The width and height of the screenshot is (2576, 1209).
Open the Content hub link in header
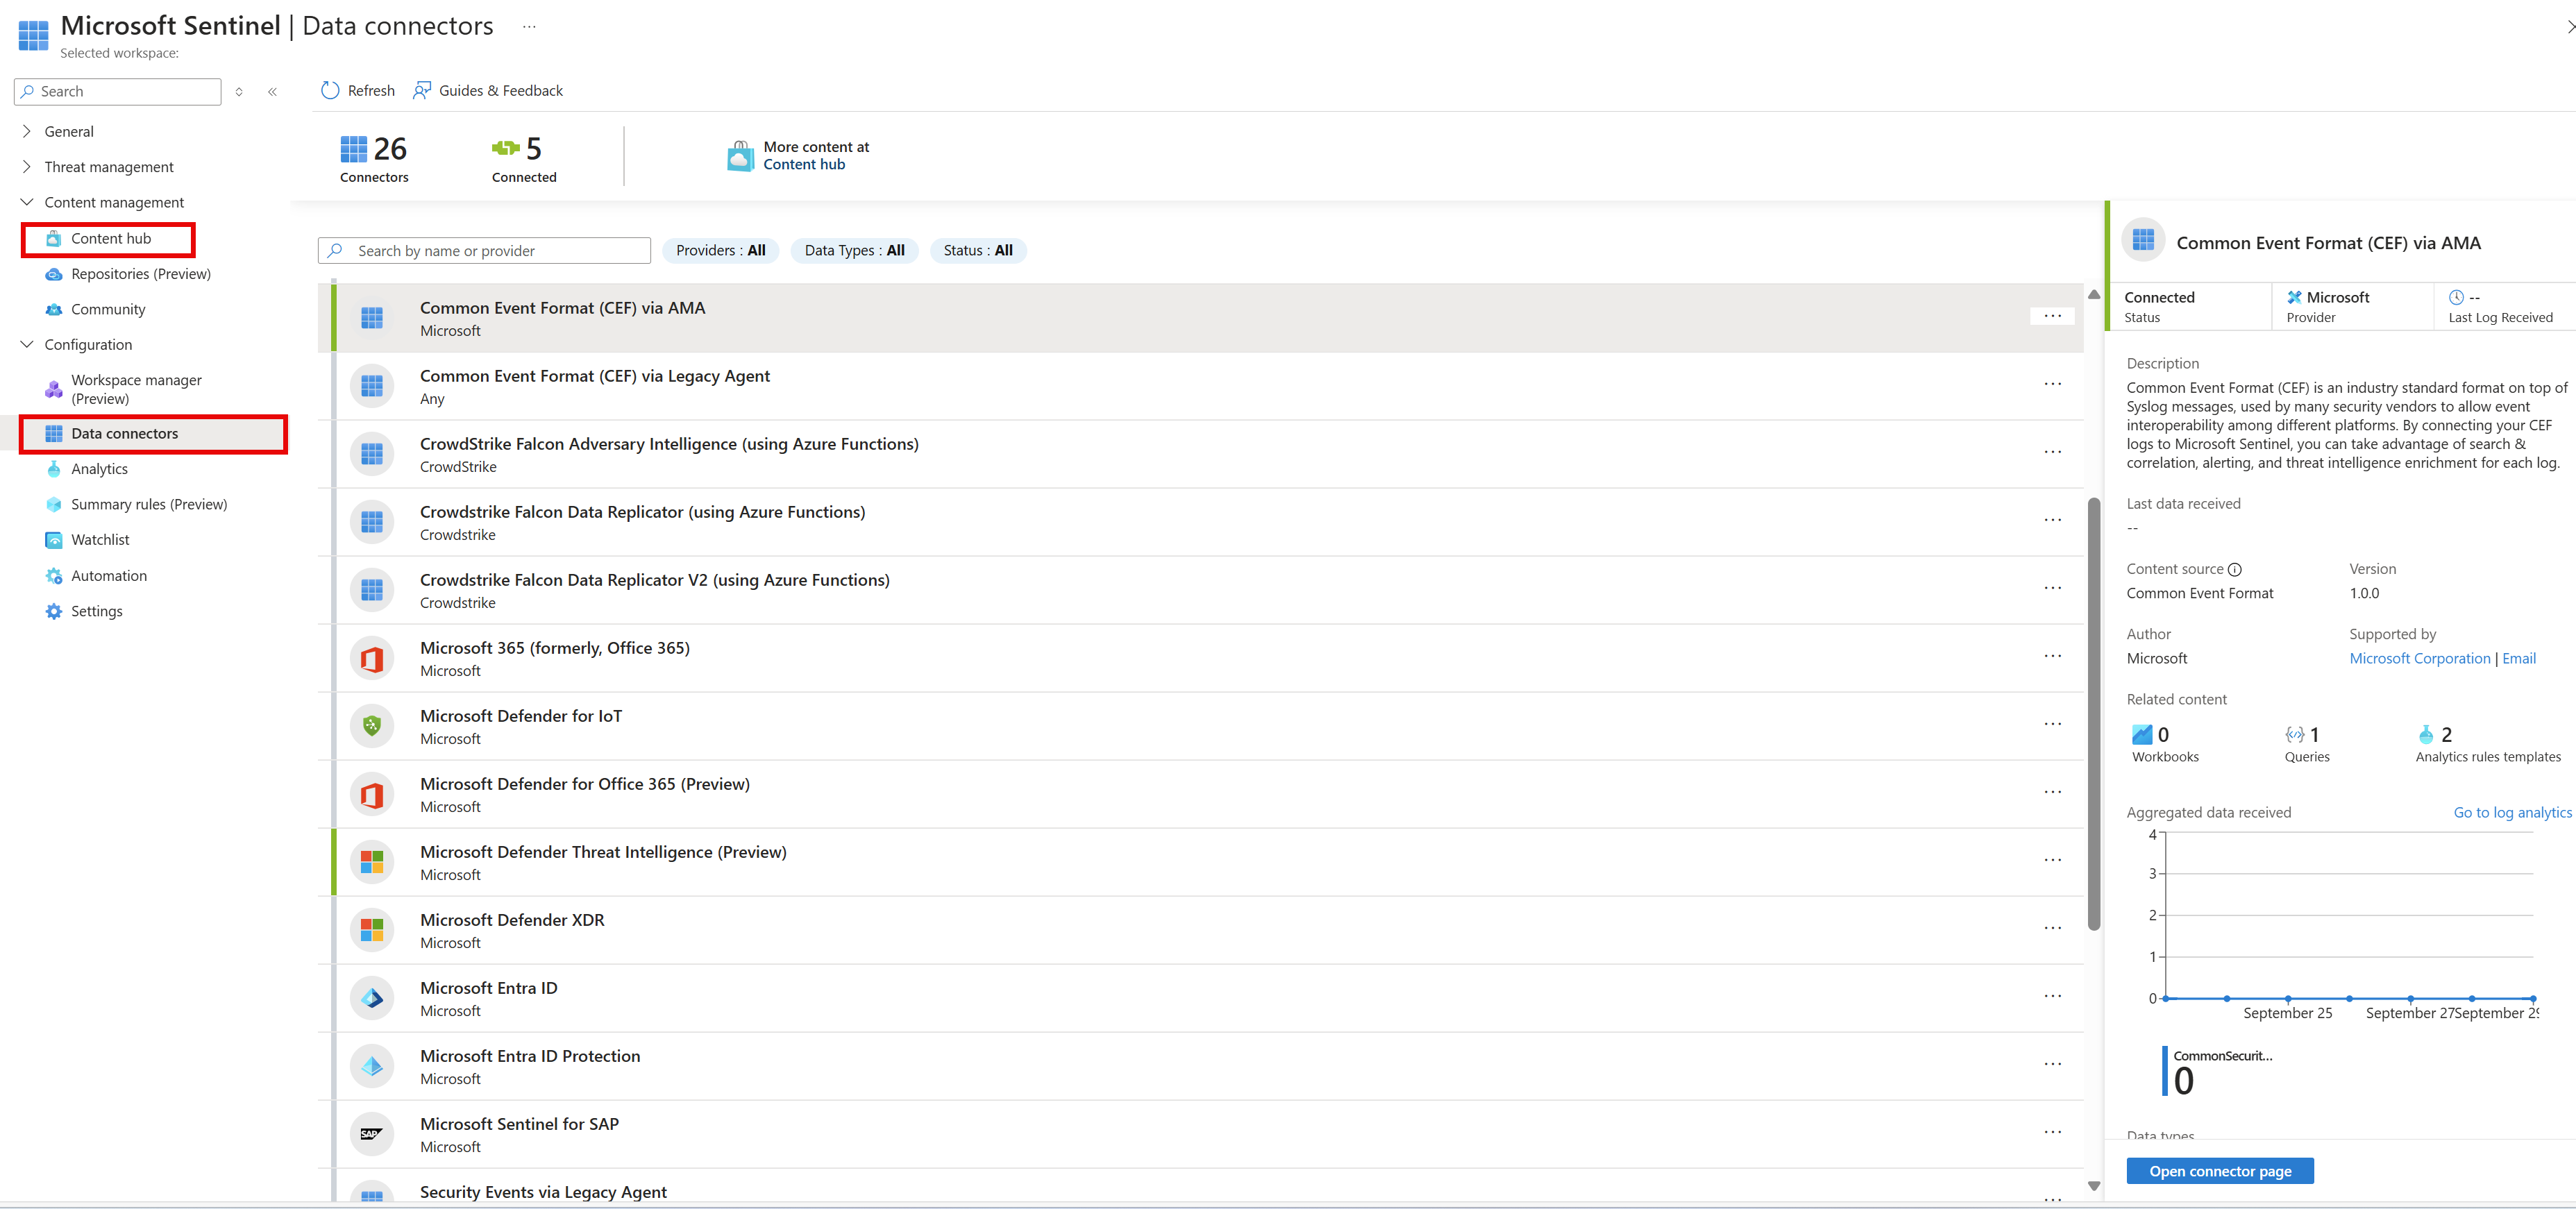(804, 164)
